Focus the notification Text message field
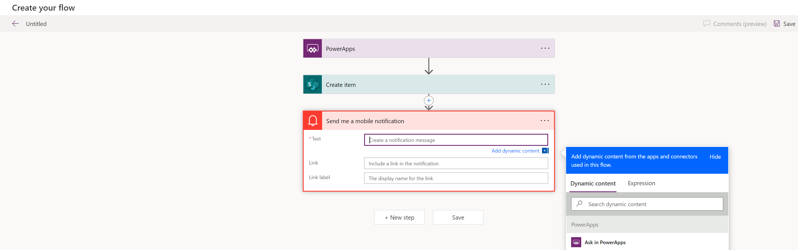Viewport: 798px width, 250px height. pyautogui.click(x=456, y=140)
